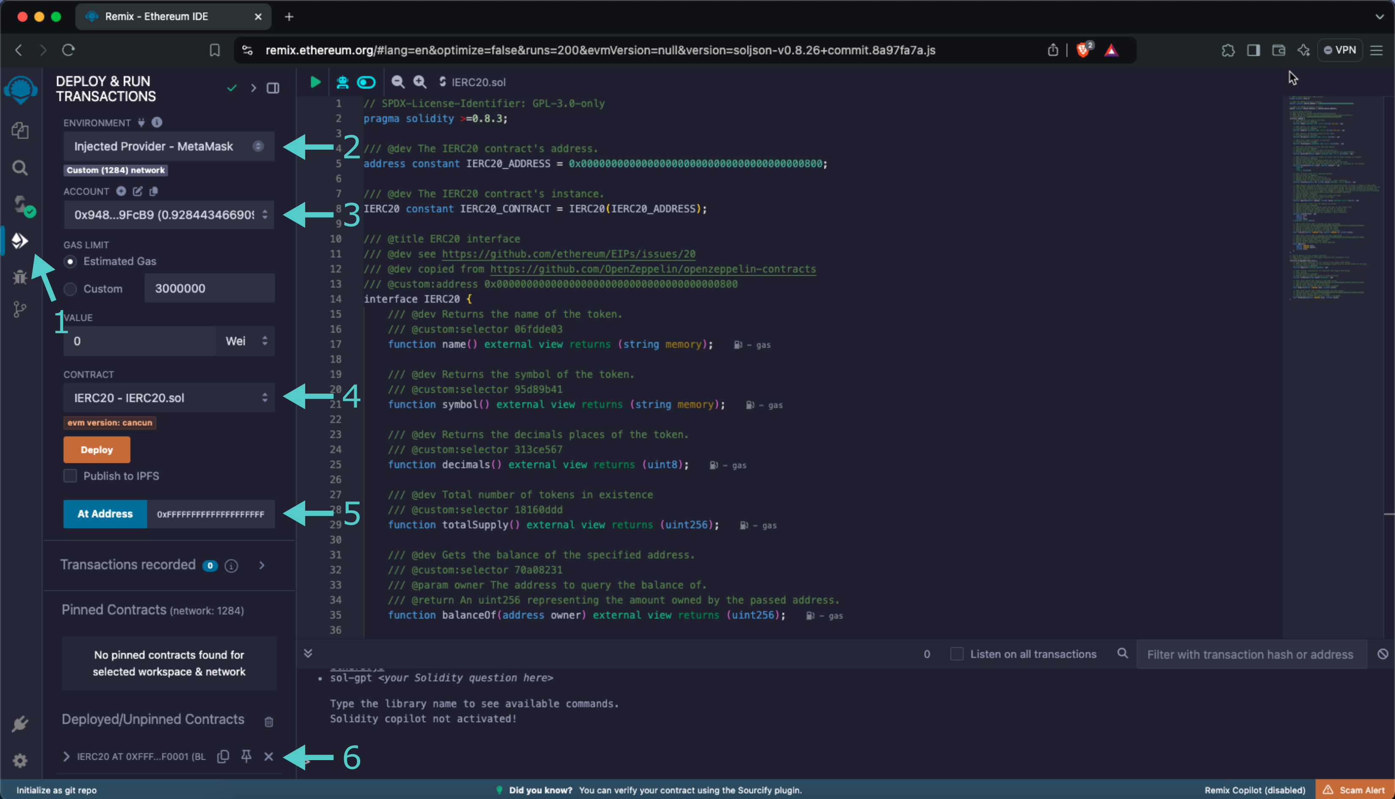Close the Remix browser tab

click(258, 16)
